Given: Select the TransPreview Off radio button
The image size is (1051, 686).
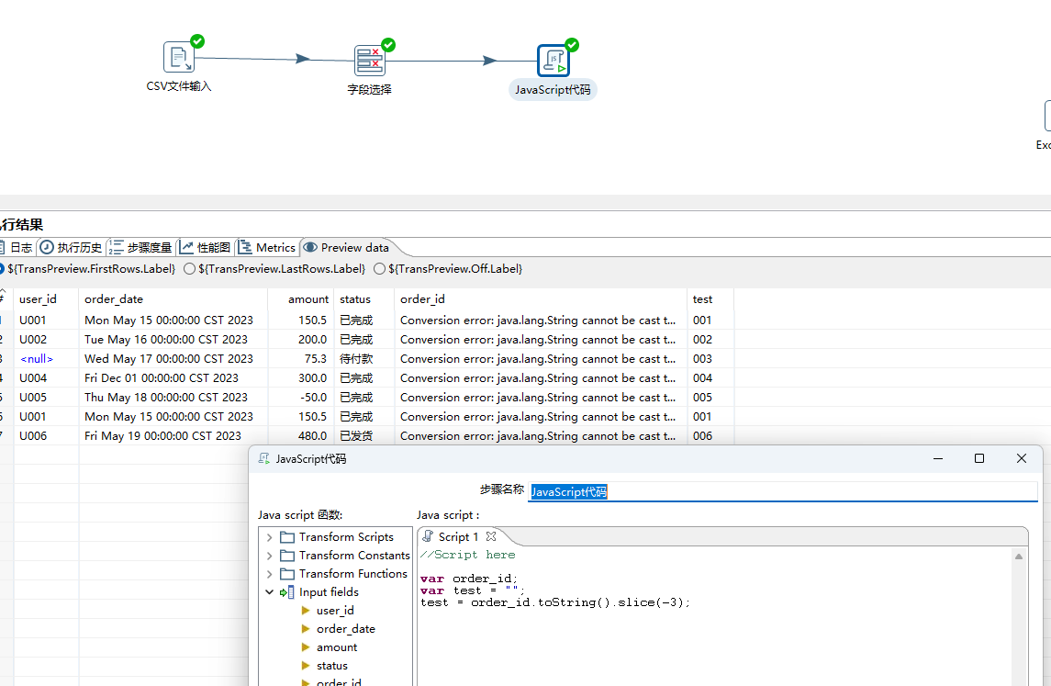Looking at the screenshot, I should coord(379,269).
